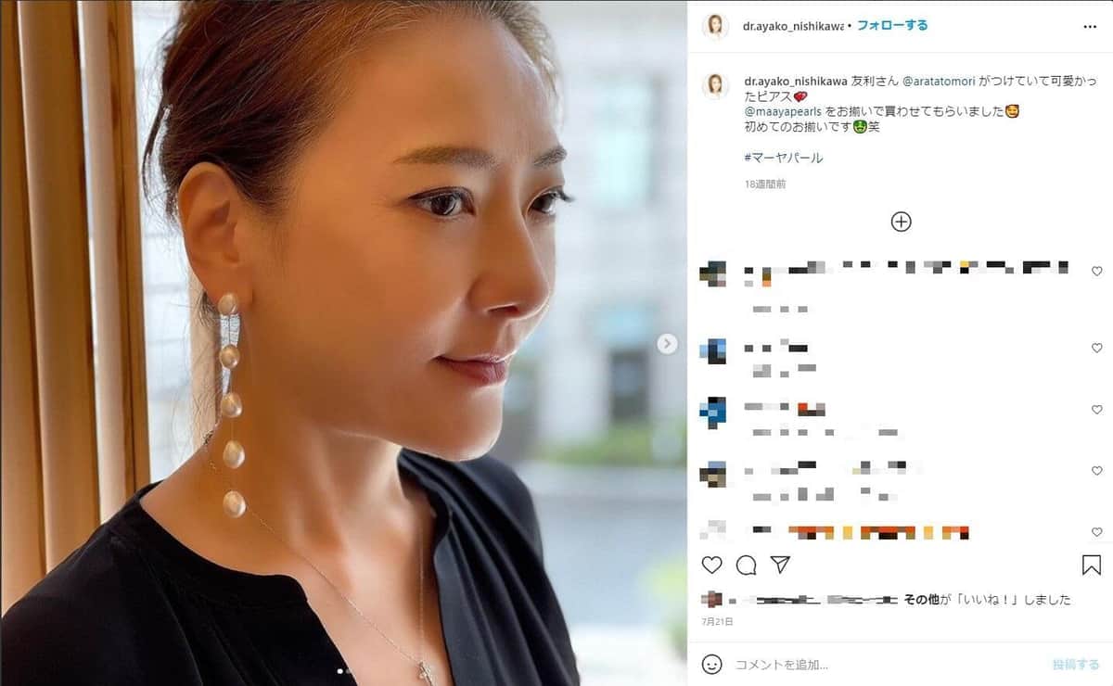Like the third comment with its heart
This screenshot has height=686, width=1113.
pos(1096,409)
